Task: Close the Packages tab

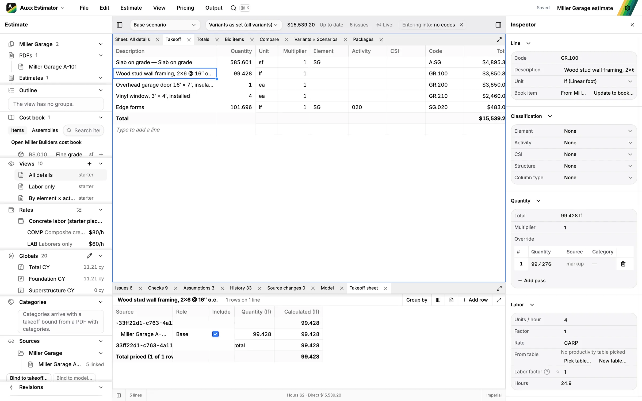Action: coord(381,40)
